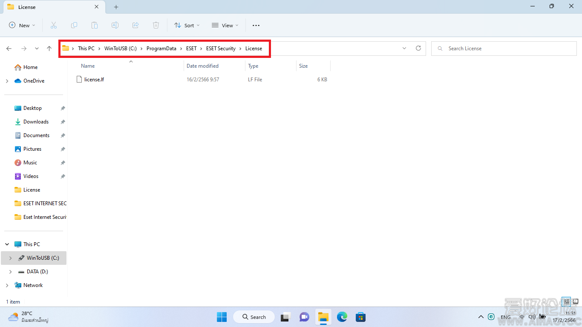
Task: Open Music in quick access
Action: pyautogui.click(x=30, y=163)
